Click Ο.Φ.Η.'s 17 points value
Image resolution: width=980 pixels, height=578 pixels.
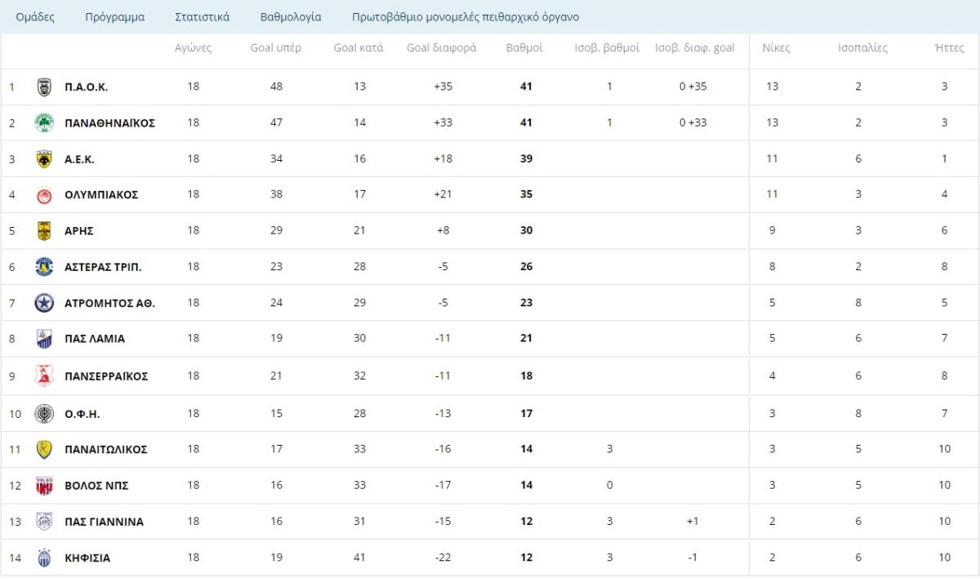[x=526, y=413]
